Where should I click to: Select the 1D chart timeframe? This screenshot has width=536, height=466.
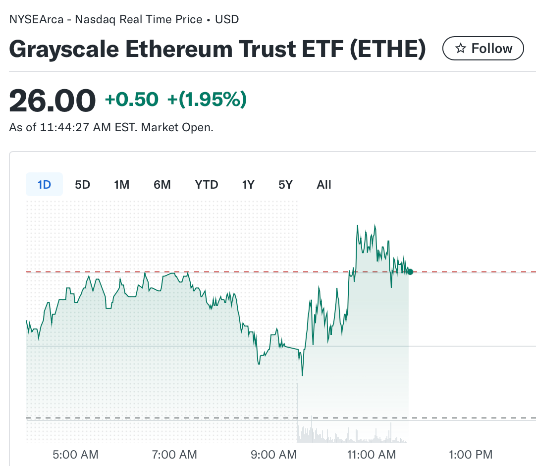click(44, 184)
